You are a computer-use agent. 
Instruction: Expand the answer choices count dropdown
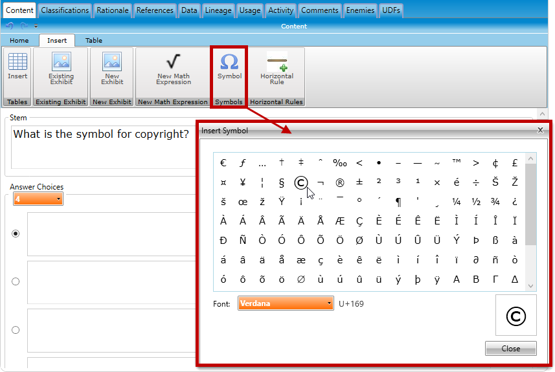(38, 199)
